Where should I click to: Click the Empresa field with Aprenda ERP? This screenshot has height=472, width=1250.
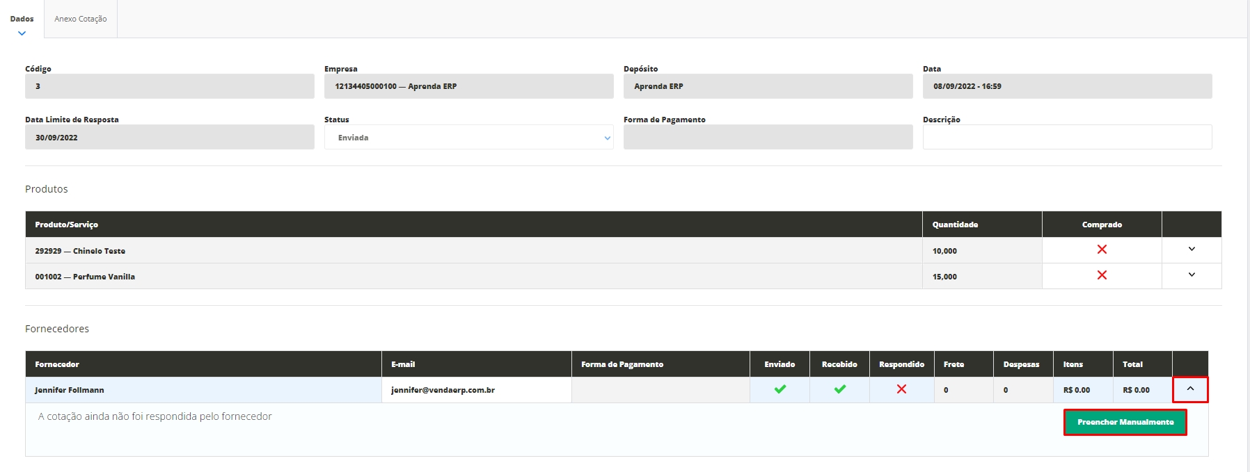tap(468, 86)
